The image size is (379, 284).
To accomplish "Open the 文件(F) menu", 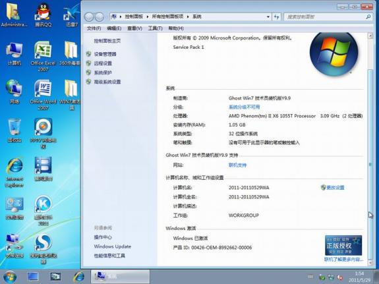I will (94, 28).
